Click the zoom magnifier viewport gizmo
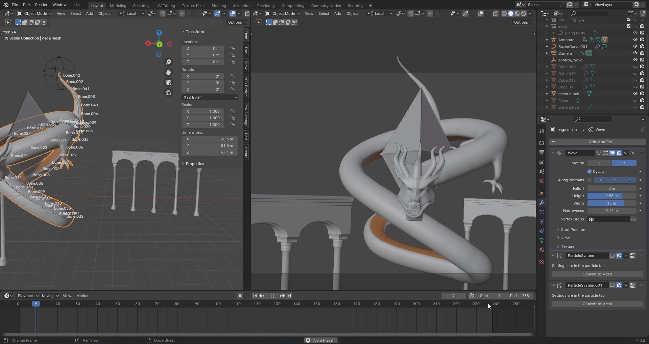649x344 pixels. click(x=168, y=62)
